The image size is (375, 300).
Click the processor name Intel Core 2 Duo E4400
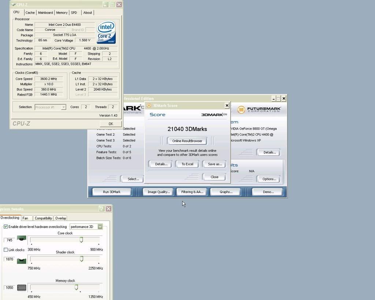click(x=64, y=25)
